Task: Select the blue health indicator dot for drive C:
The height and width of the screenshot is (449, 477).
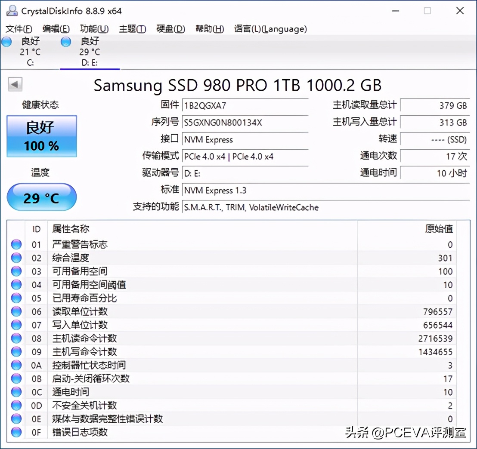Action: [6, 41]
